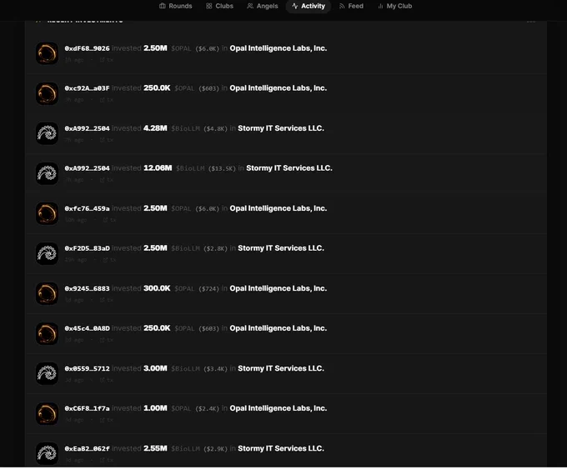Open investor address 0x0559_5712
This screenshot has width=567, height=469.
[x=88, y=368]
